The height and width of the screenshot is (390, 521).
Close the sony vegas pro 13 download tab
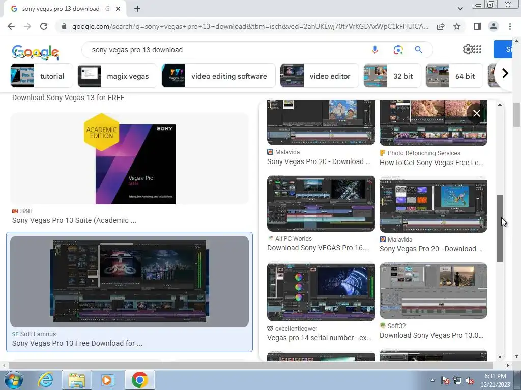point(118,9)
